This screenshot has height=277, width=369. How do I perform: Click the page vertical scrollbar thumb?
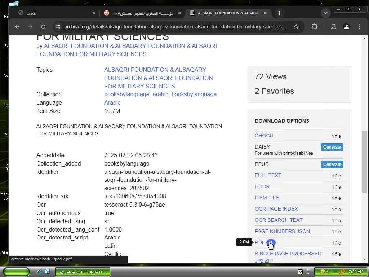coord(364,162)
